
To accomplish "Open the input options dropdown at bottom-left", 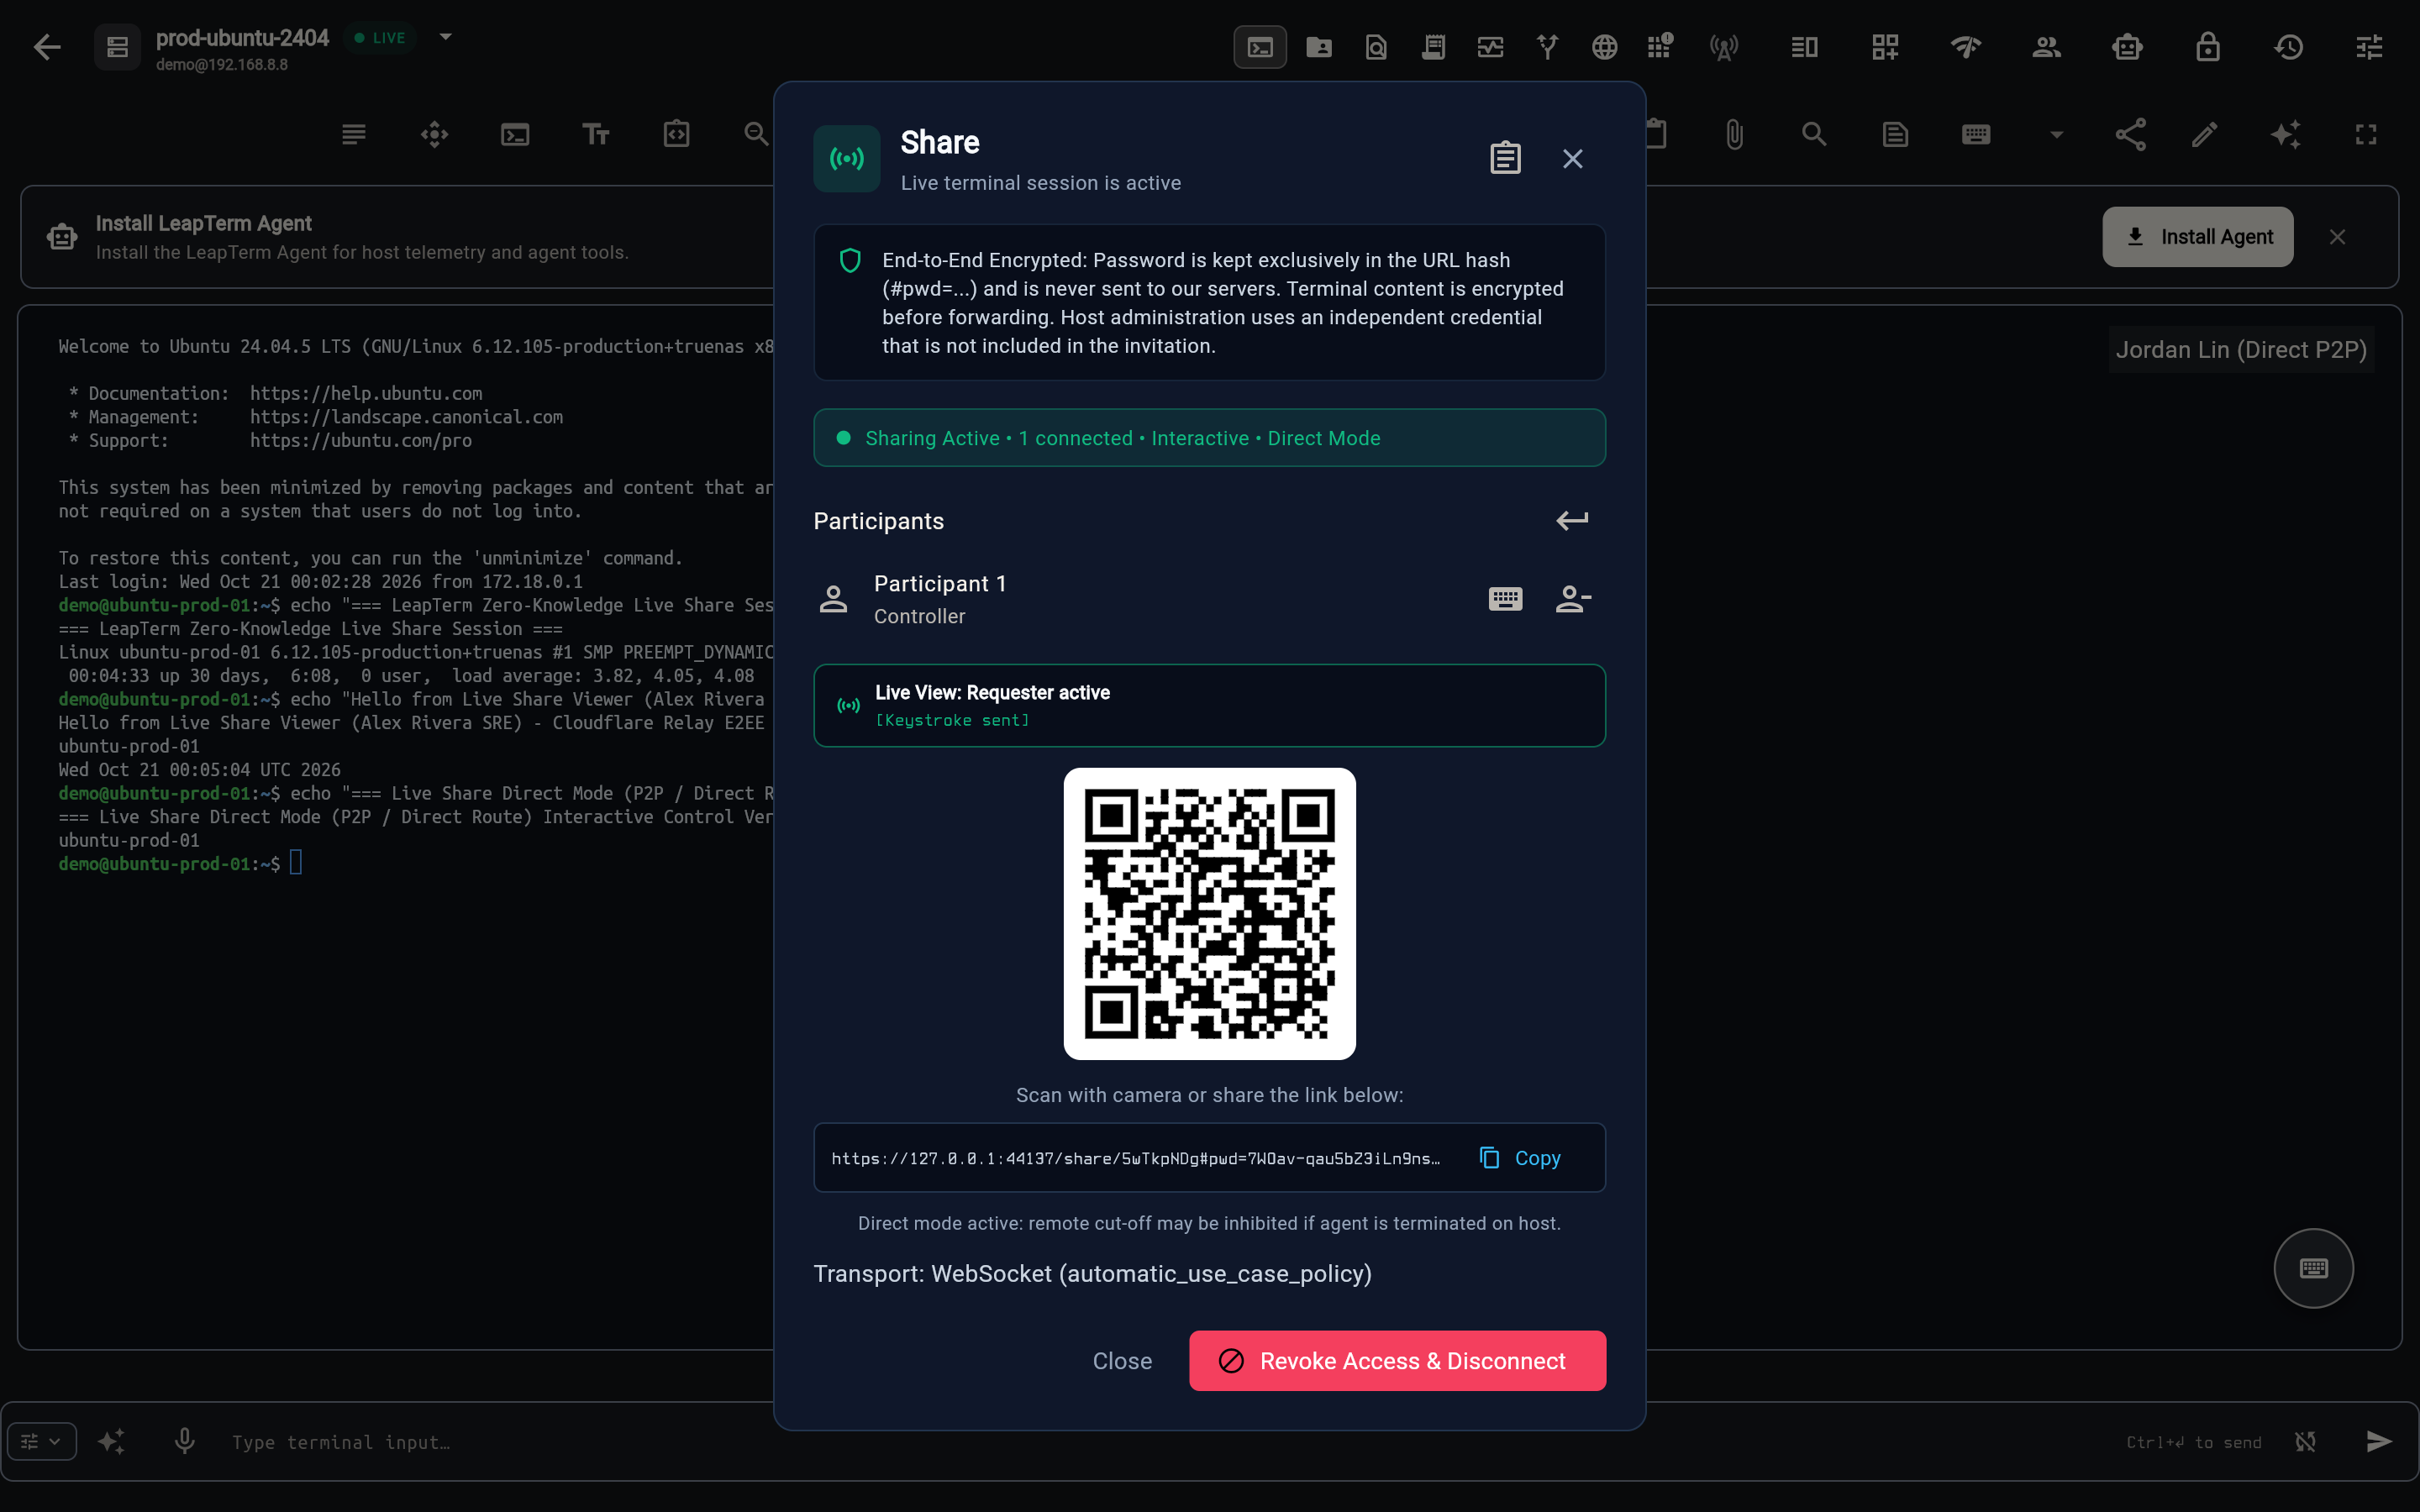I will pyautogui.click(x=42, y=1442).
